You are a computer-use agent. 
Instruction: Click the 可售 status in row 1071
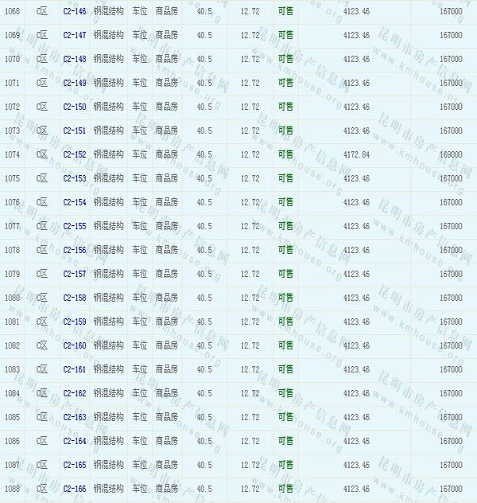tap(285, 83)
